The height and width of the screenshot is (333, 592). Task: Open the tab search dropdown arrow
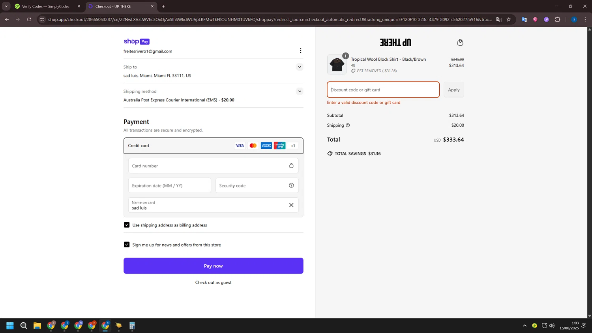tap(6, 6)
